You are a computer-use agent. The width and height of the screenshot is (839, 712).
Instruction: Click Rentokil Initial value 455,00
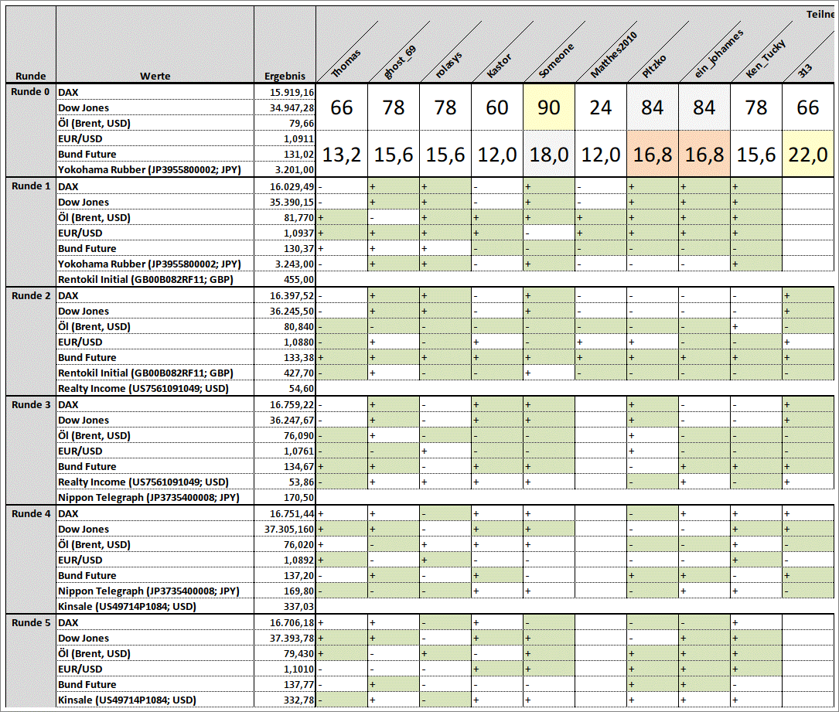(298, 279)
